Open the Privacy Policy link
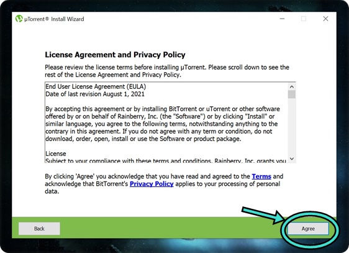 [152, 184]
